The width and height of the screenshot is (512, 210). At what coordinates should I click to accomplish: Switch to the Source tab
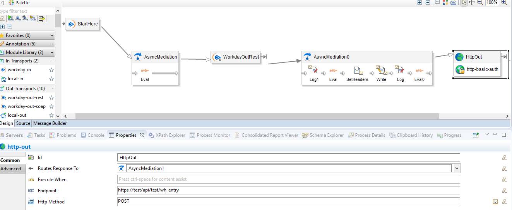[x=23, y=123]
